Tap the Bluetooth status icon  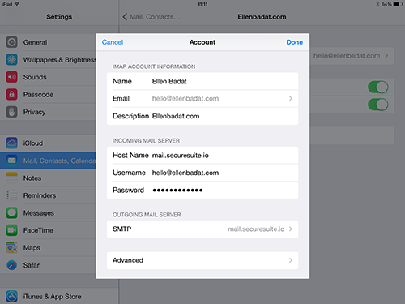click(377, 4)
